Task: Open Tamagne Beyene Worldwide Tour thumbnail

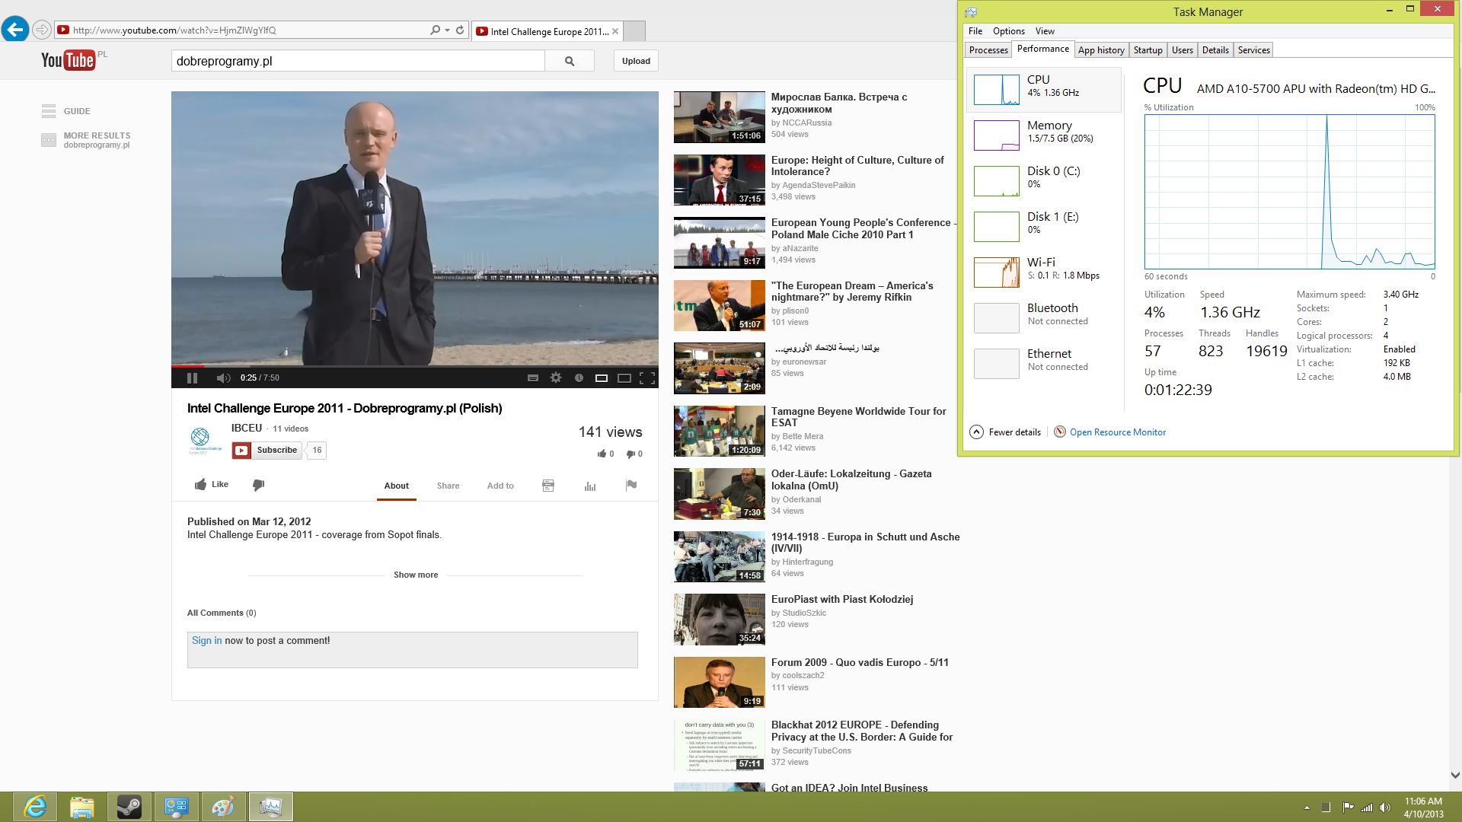Action: pos(719,432)
